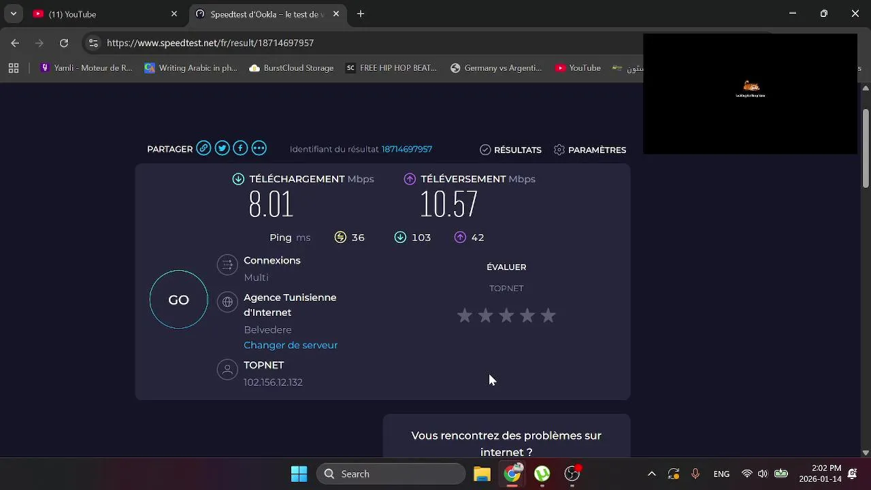The width and height of the screenshot is (871, 490).
Task: Start a new test with GO button
Action: 178,299
